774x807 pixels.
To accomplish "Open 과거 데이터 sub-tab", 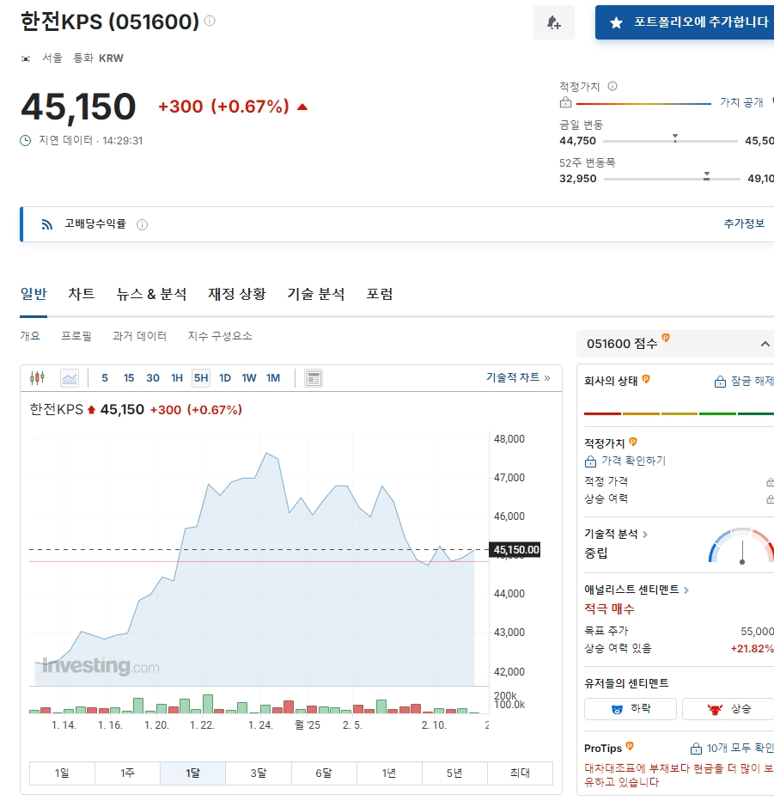I will pyautogui.click(x=139, y=336).
